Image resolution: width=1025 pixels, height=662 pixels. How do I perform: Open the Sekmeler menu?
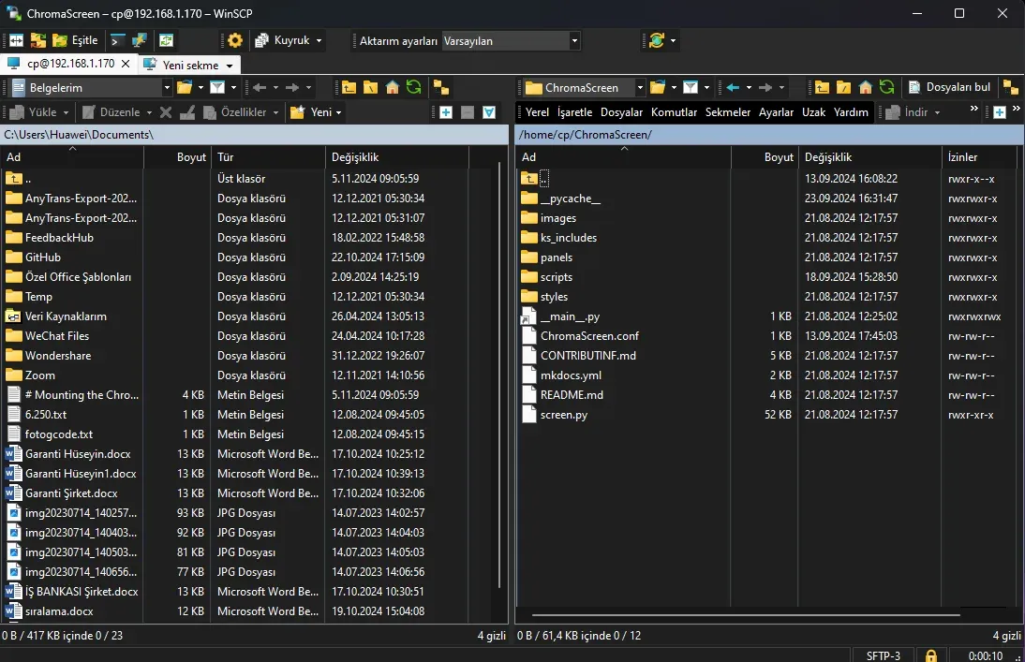pyautogui.click(x=728, y=112)
